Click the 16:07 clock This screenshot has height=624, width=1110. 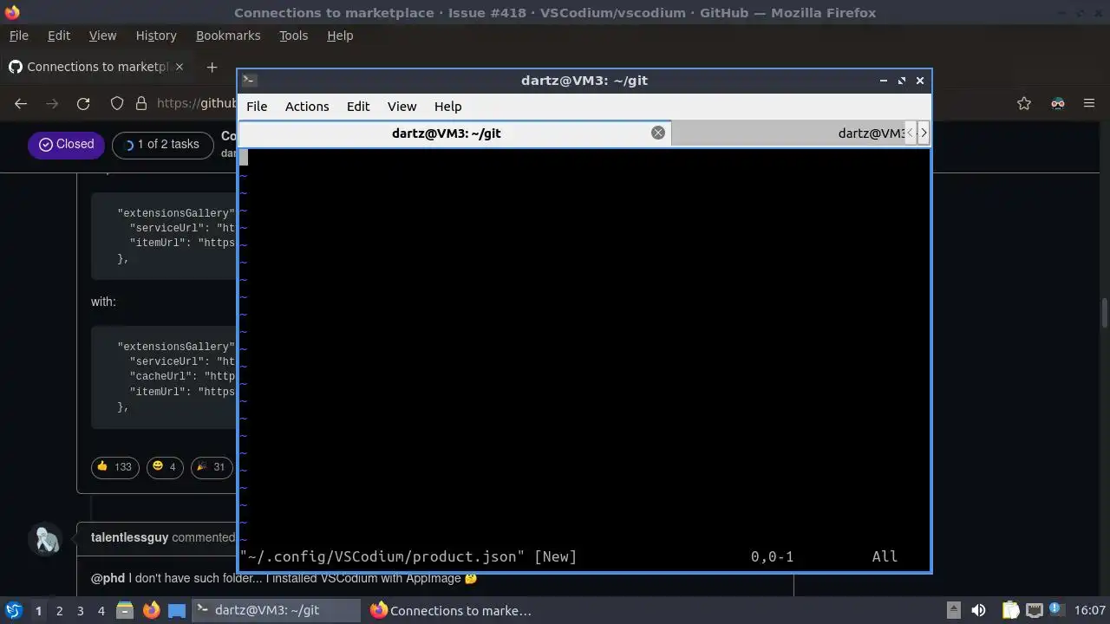coord(1090,610)
